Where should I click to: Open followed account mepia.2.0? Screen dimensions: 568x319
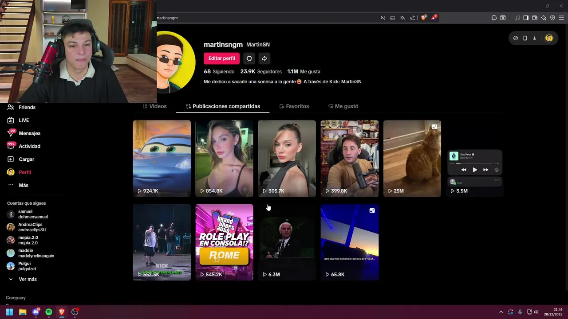[x=23, y=240]
